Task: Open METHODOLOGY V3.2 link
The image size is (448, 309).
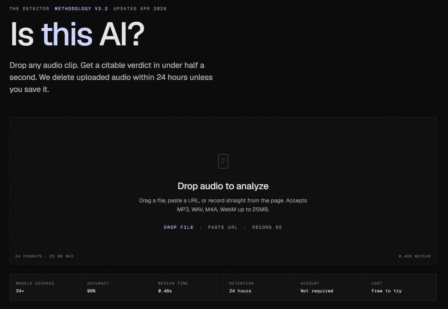Action: [82, 9]
